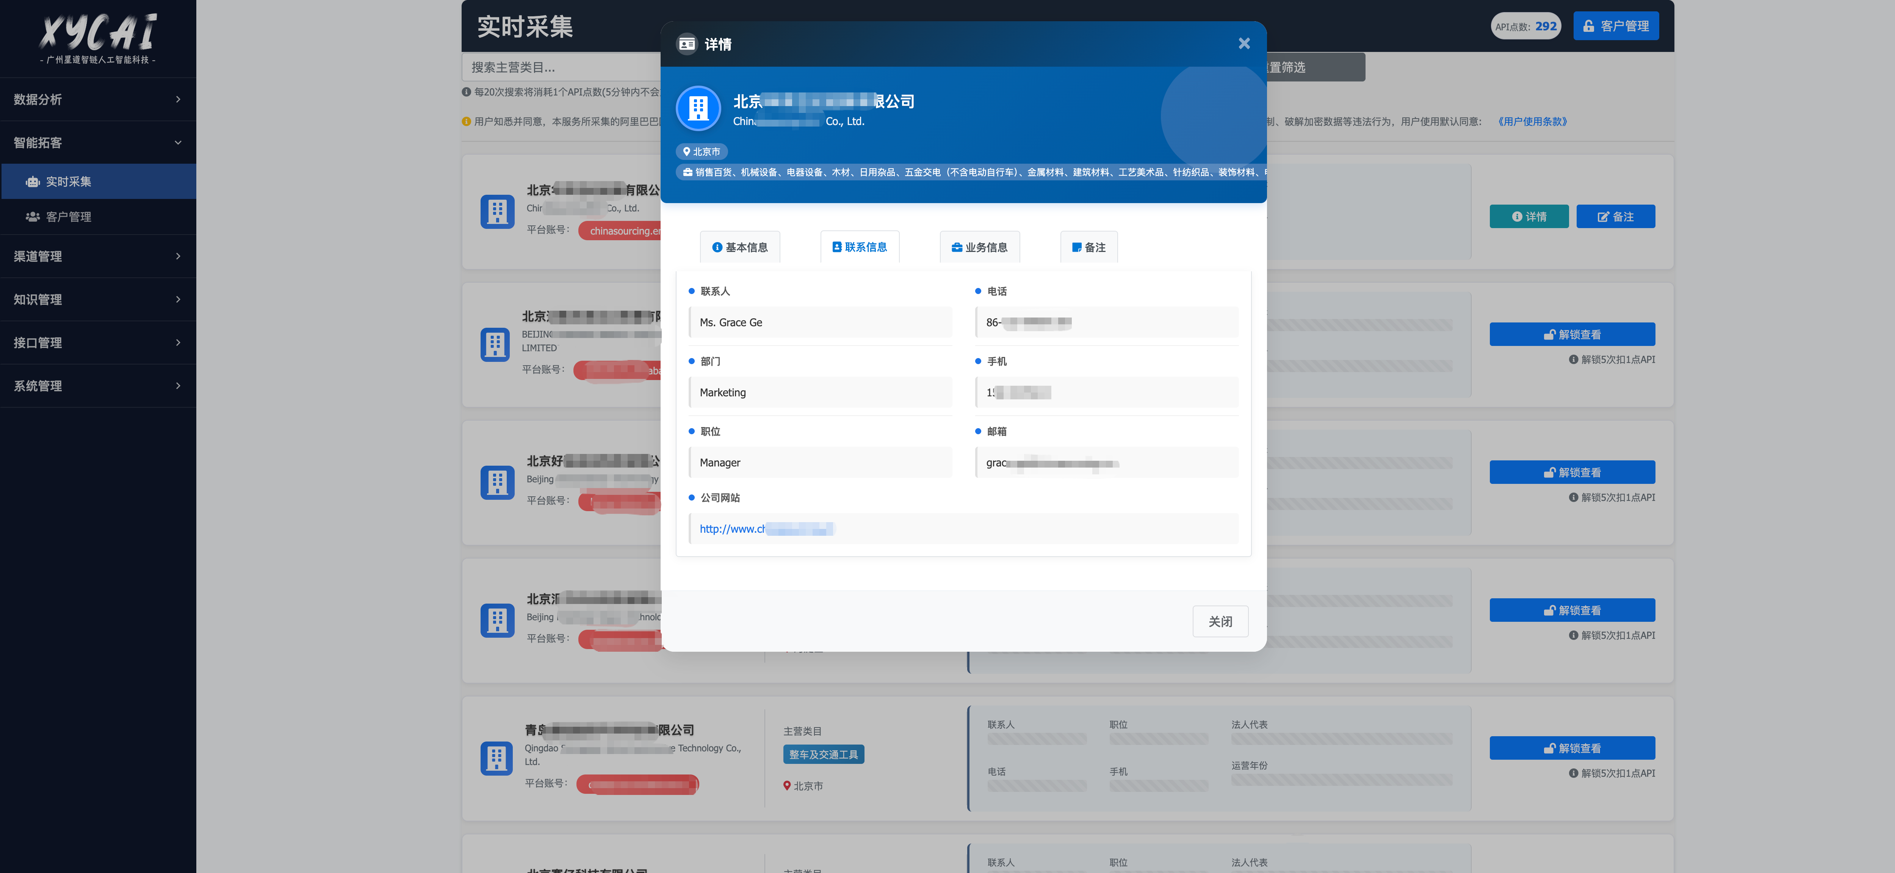The image size is (1895, 873).
Task: Open the 《用户使用条款》 link
Action: coord(1532,121)
